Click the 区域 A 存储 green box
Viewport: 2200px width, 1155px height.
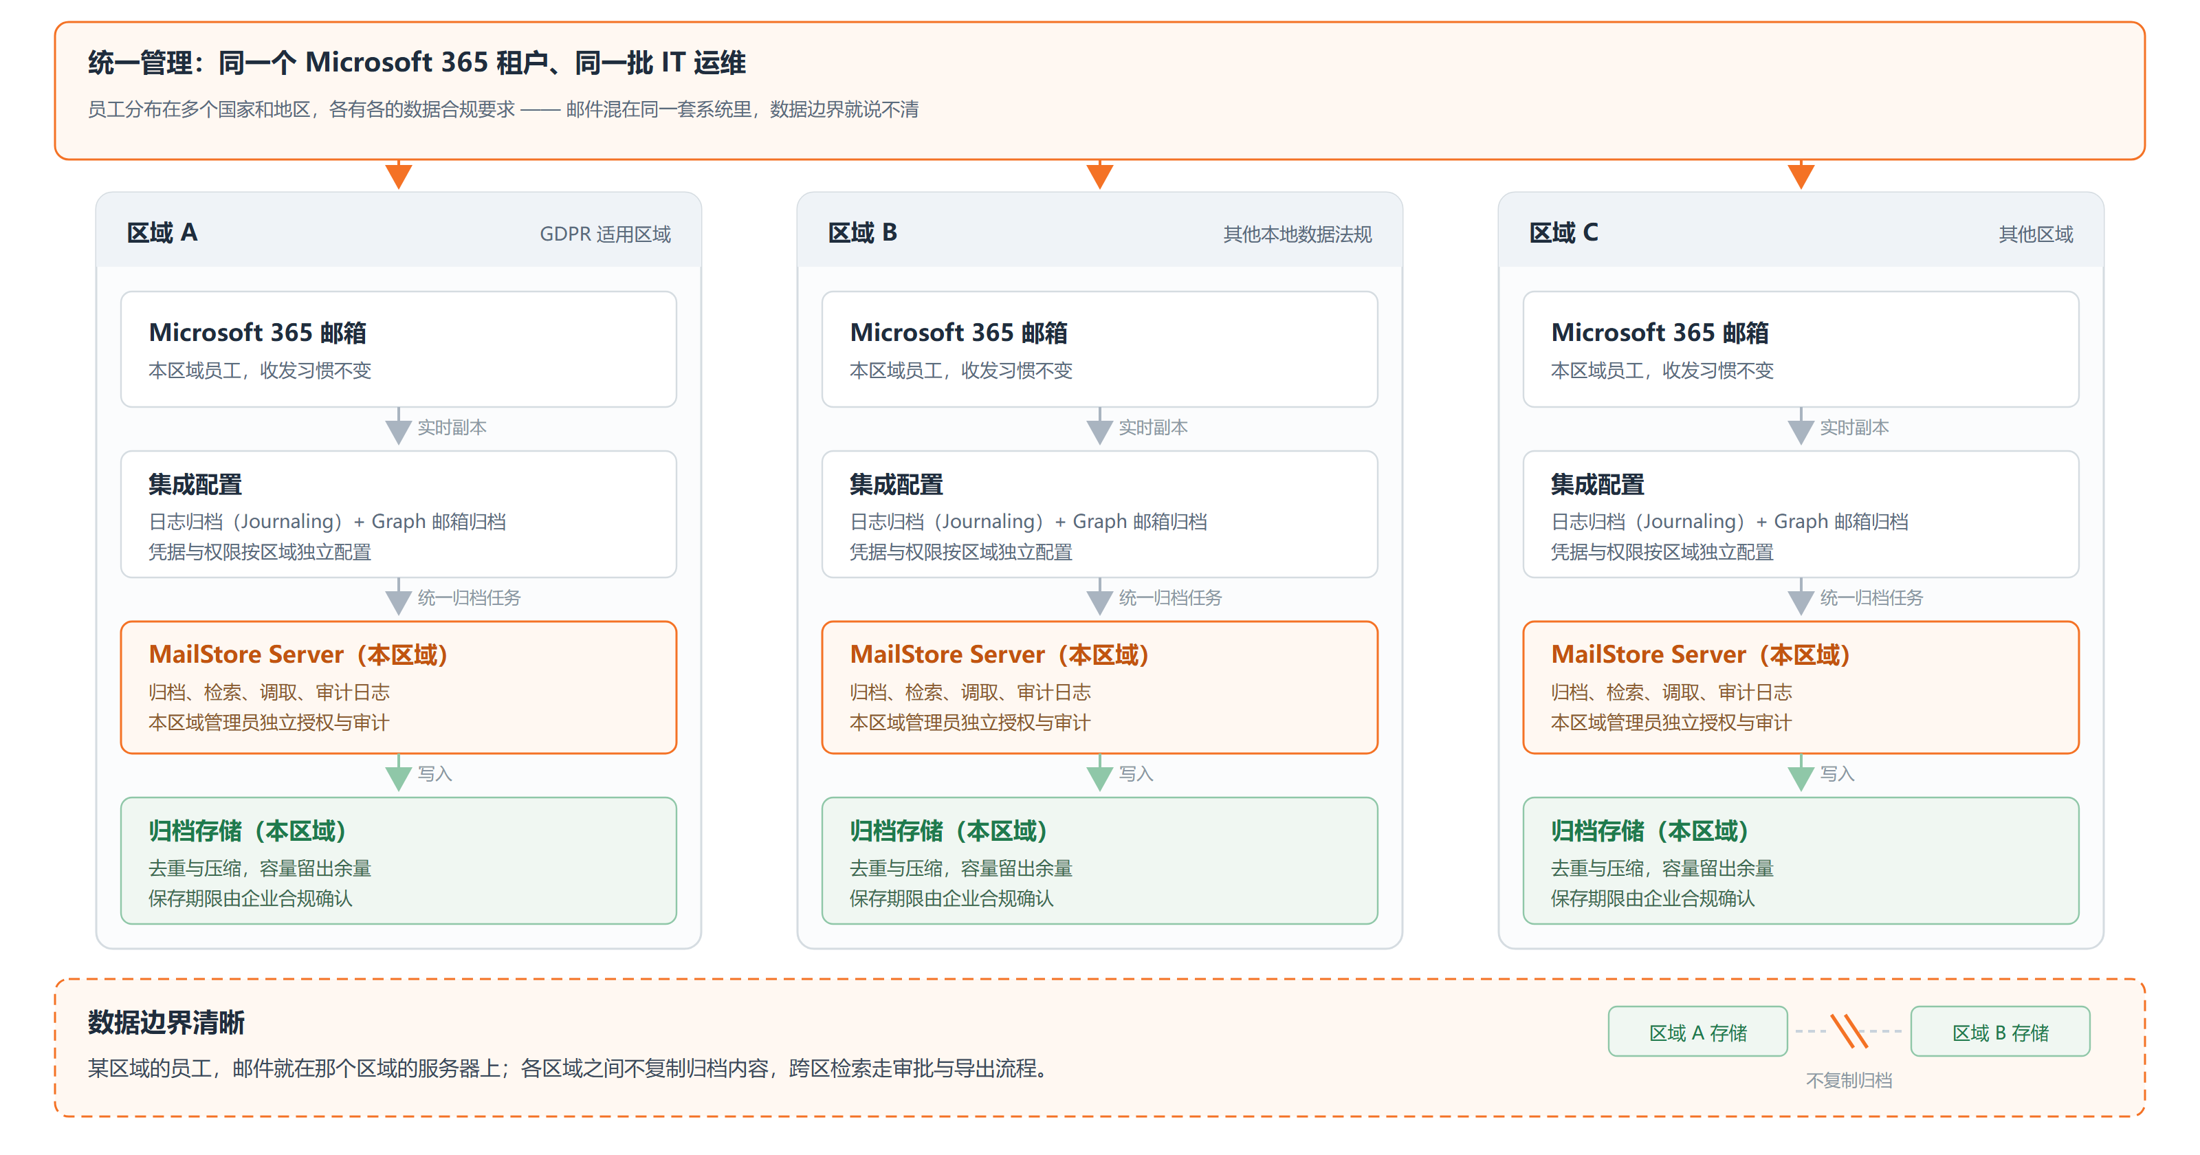pyautogui.click(x=1698, y=1032)
